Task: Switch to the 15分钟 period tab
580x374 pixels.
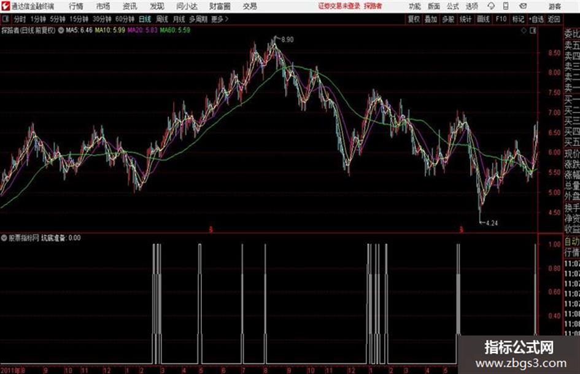Action: coord(79,19)
